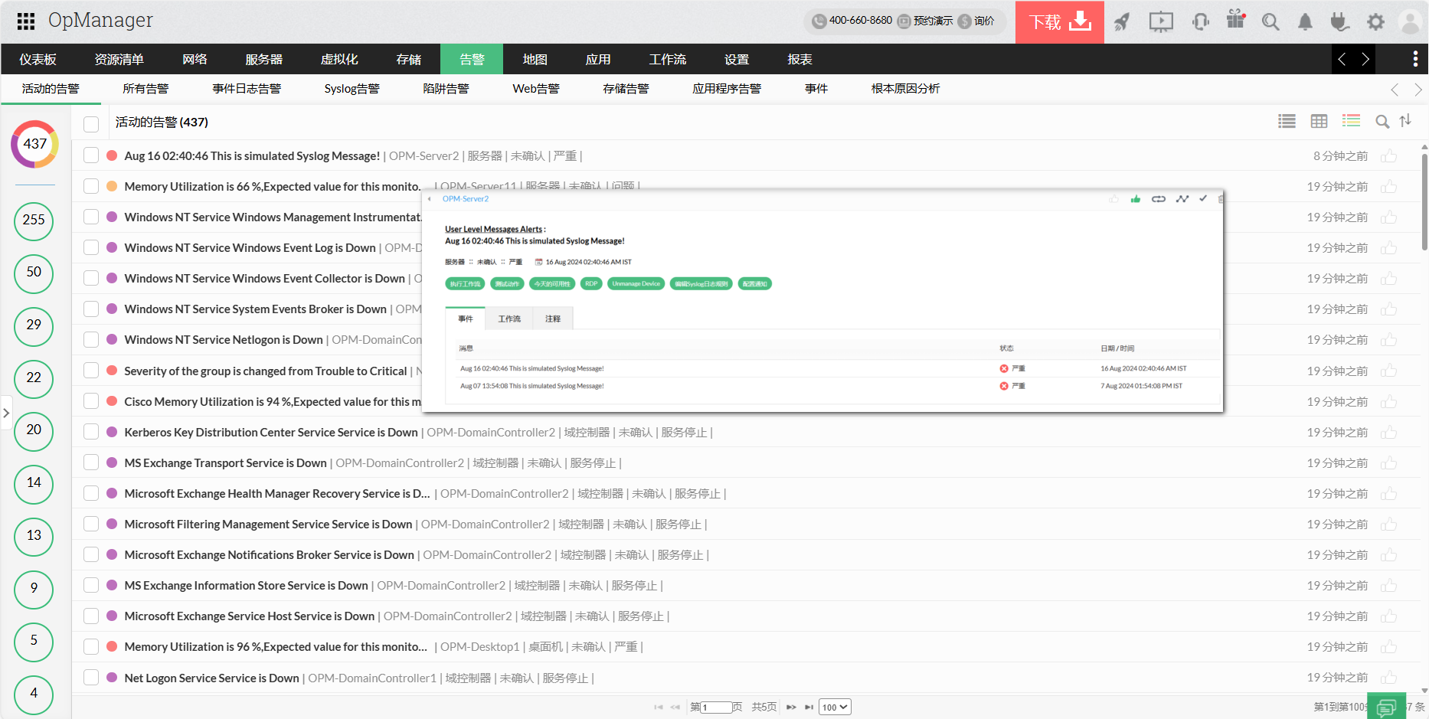Click the vertical three-dot more menu
Image resolution: width=1429 pixels, height=719 pixels.
pyautogui.click(x=1415, y=59)
